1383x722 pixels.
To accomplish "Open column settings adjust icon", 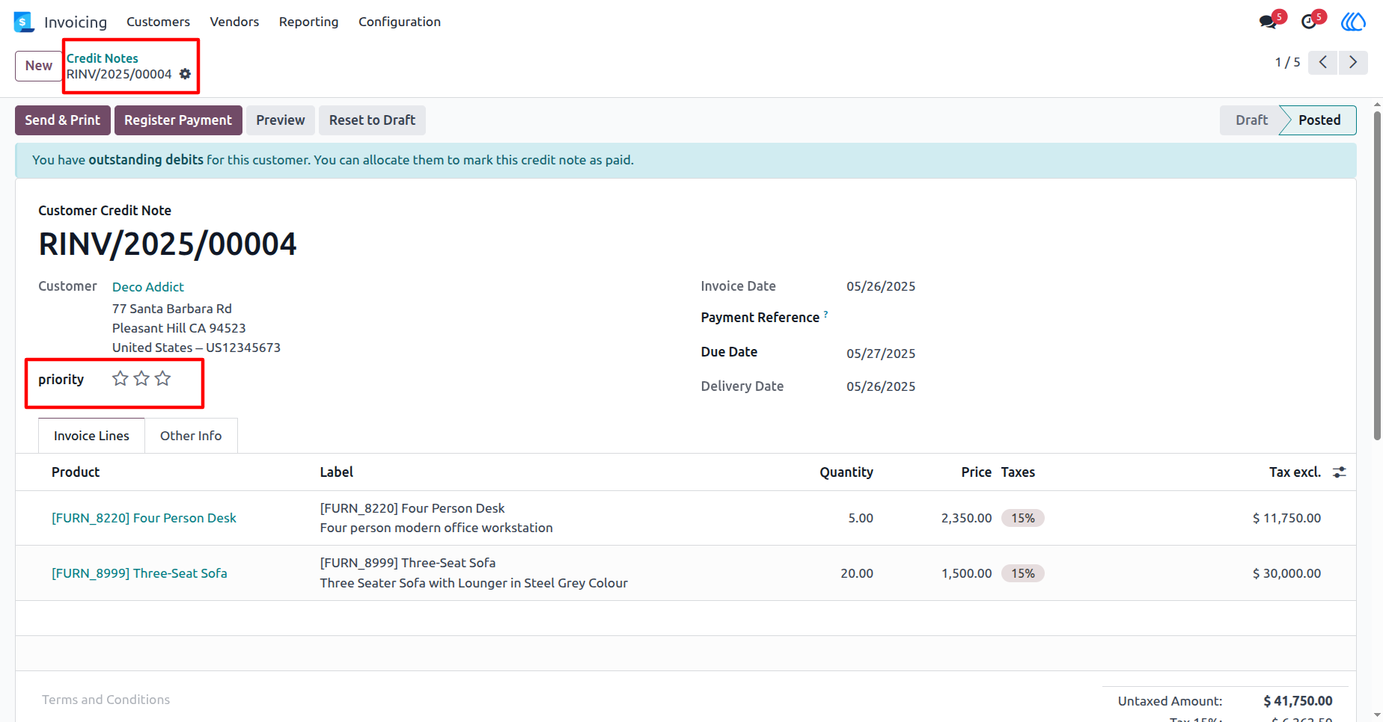I will pos(1340,472).
